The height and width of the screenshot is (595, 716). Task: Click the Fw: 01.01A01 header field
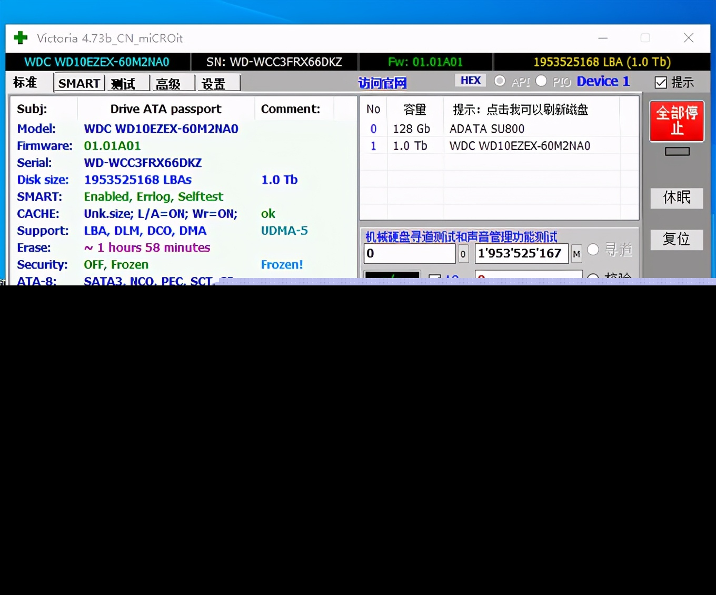coord(425,62)
